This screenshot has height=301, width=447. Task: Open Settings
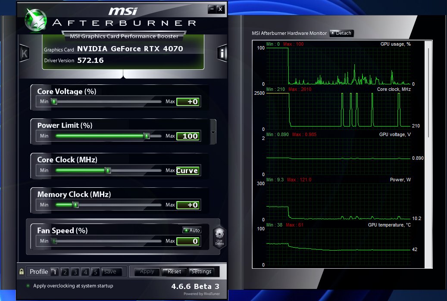[201, 272]
